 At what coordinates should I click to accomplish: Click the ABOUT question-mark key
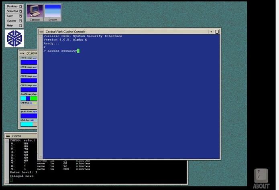click(261, 176)
